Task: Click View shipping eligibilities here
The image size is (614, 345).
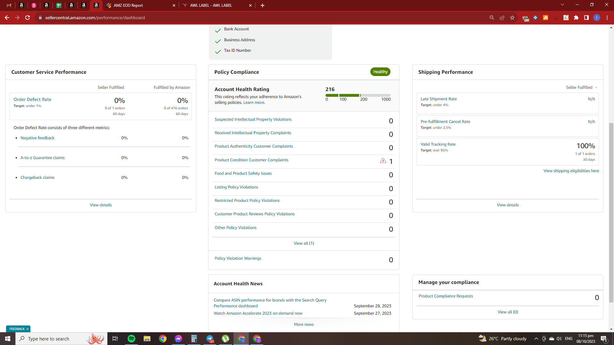Action: pyautogui.click(x=571, y=171)
